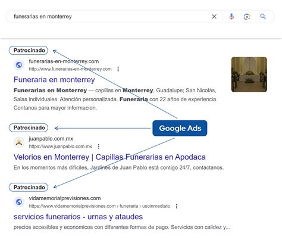282x243 pixels.
Task: Start voice search with the microphone icon
Action: click(x=231, y=17)
